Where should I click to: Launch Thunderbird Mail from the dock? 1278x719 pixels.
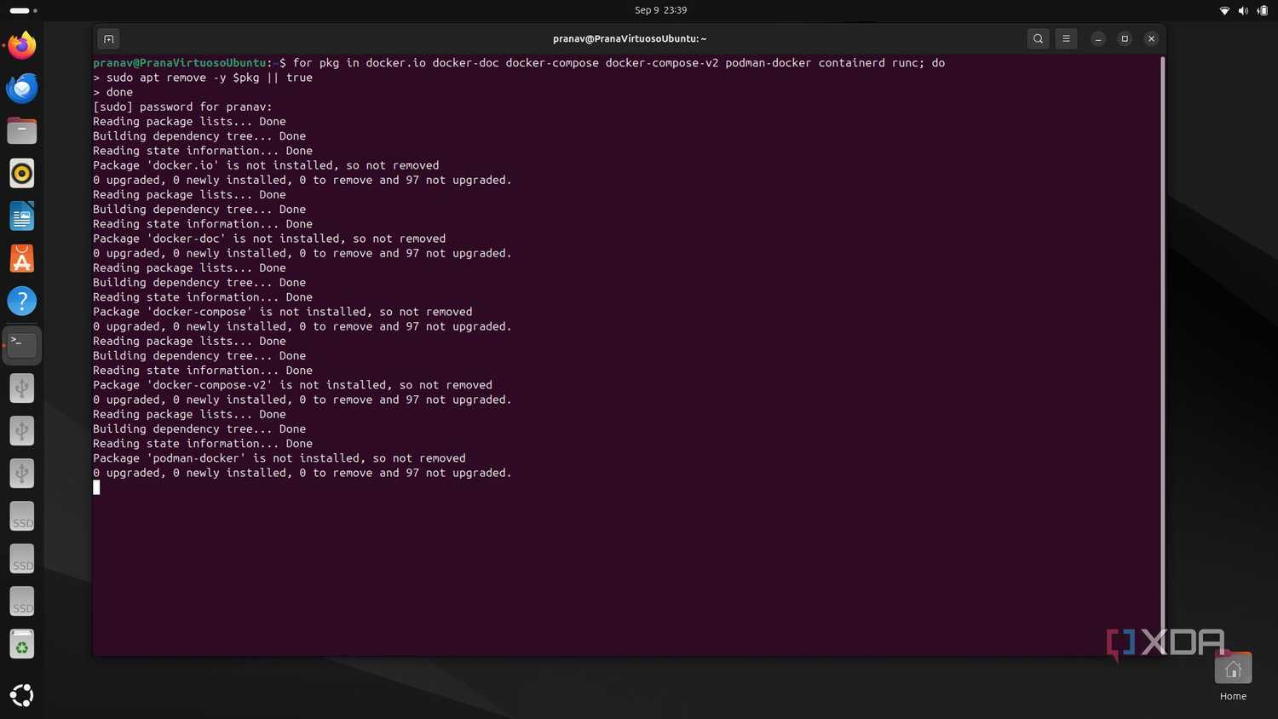click(x=22, y=88)
